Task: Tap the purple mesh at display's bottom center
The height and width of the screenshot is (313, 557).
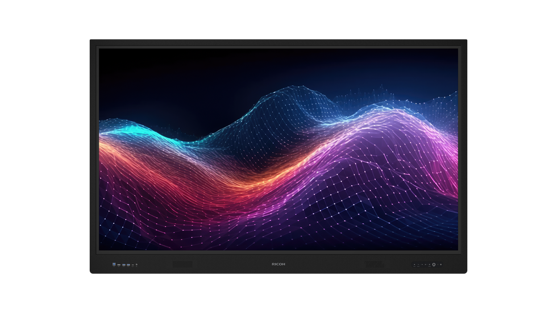Action: point(278,227)
